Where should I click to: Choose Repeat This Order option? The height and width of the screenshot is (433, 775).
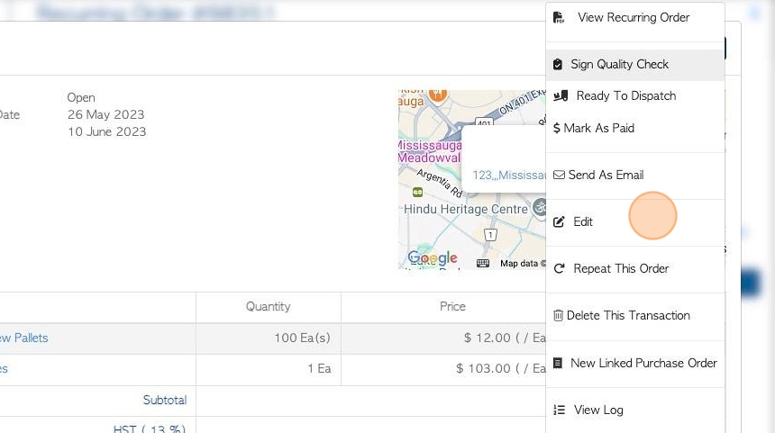(x=621, y=269)
